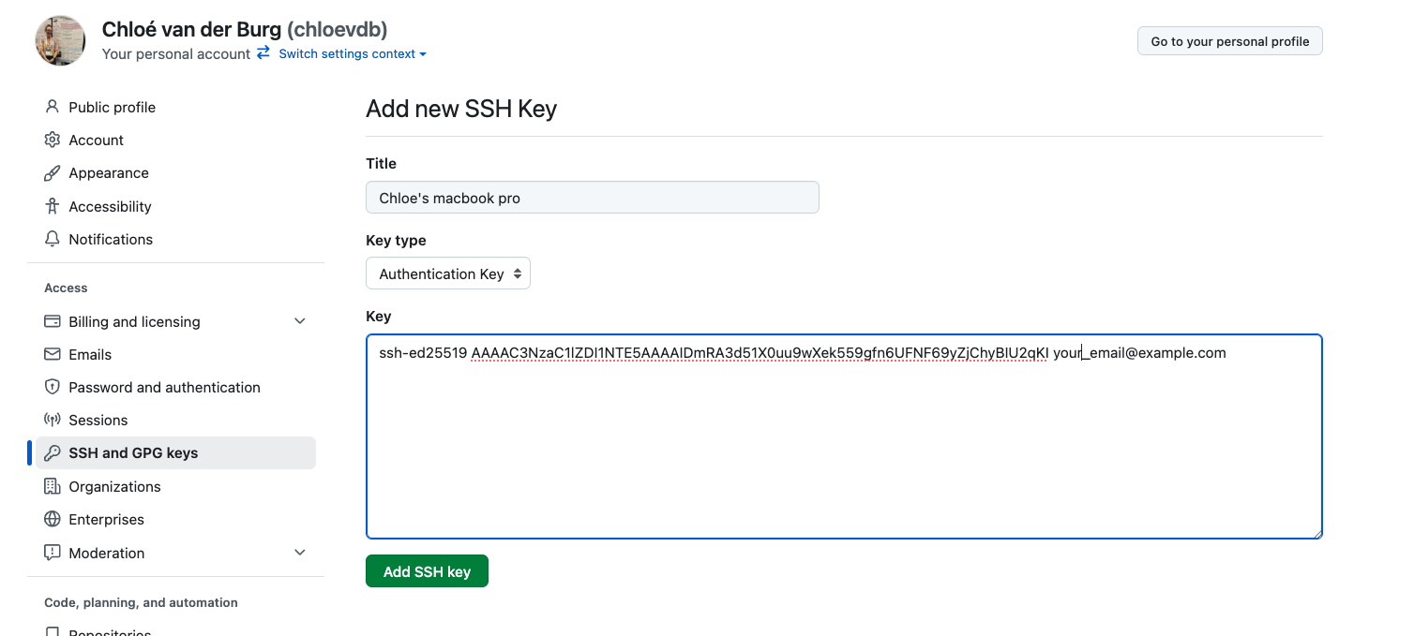Image resolution: width=1414 pixels, height=636 pixels.
Task: Open the Key type dropdown
Action: coord(448,274)
